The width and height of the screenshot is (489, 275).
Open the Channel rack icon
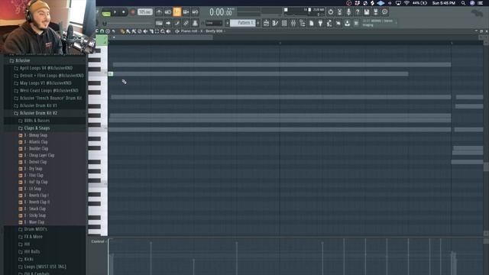pyautogui.click(x=284, y=23)
